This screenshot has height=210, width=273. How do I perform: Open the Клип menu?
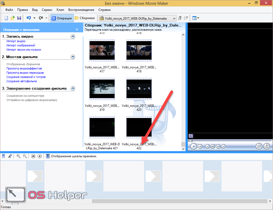pos(60,10)
